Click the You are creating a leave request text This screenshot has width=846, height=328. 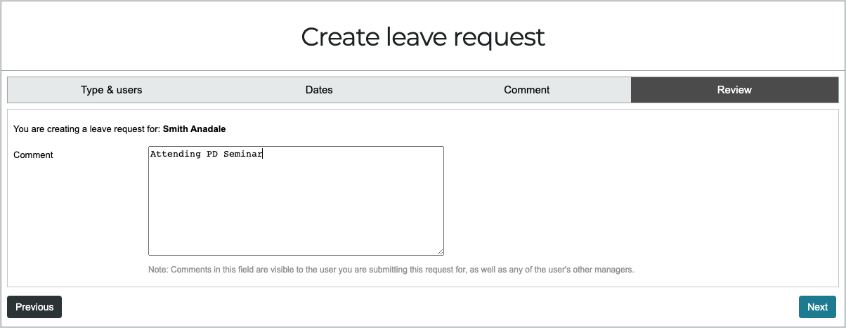[86, 129]
